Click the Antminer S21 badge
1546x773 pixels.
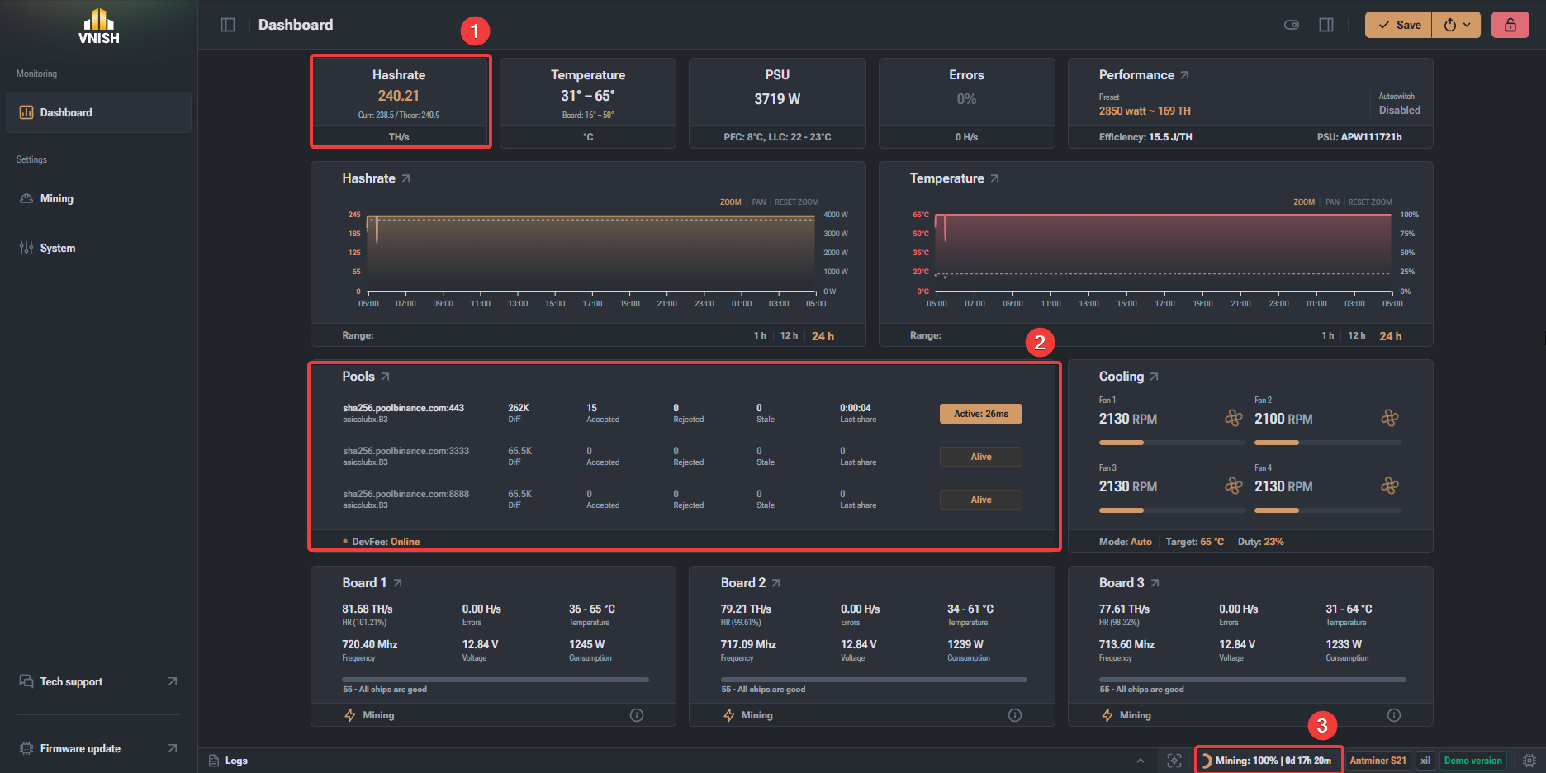pos(1378,761)
